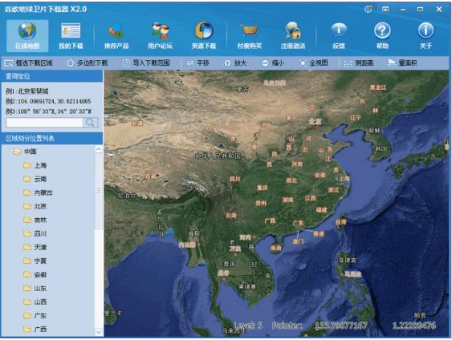Select the 测距离 measure distance tool
452x340 pixels.
(x=359, y=63)
